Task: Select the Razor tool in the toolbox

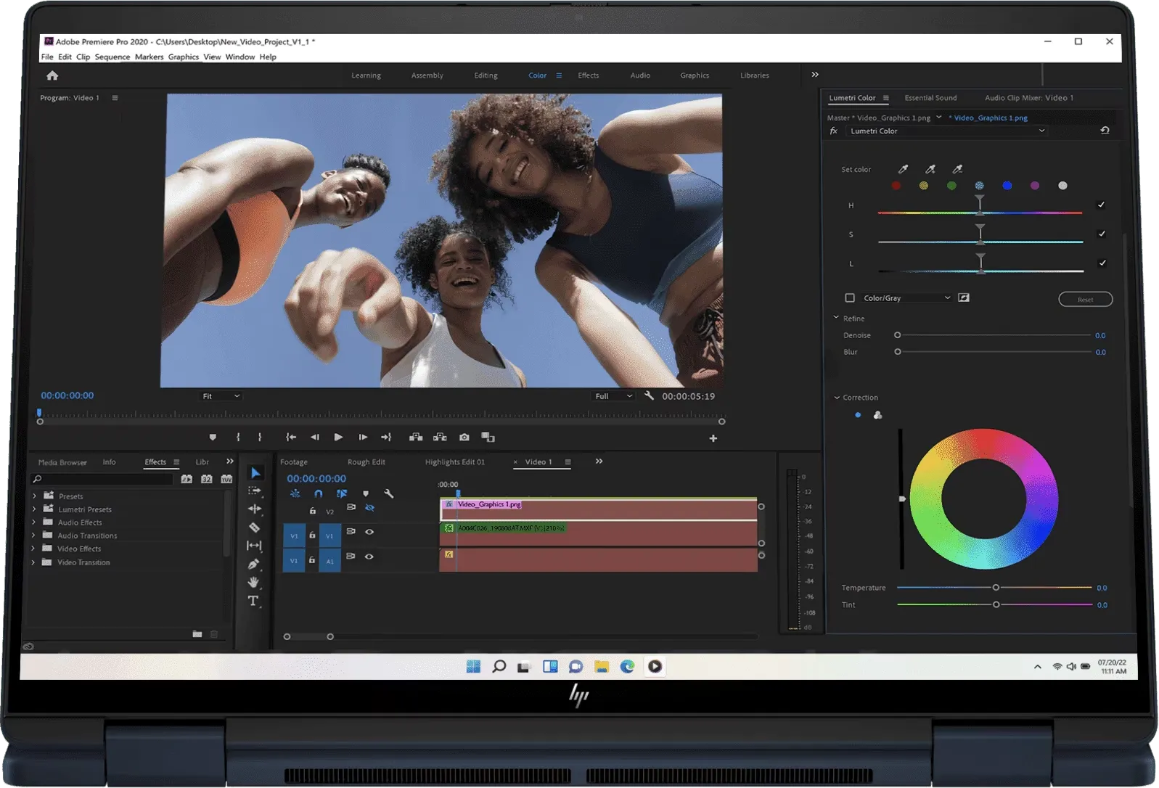Action: point(254,528)
